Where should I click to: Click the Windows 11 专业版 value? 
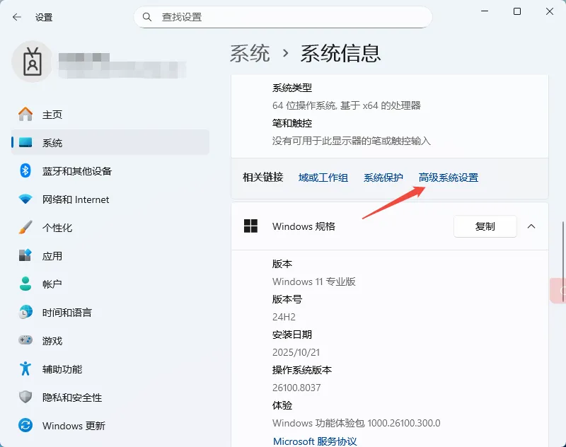313,281
